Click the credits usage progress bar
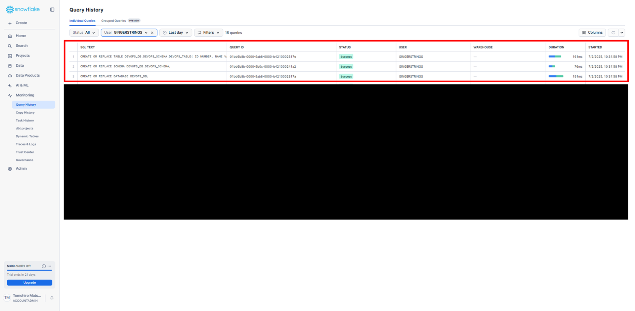The image size is (635, 311). (29, 270)
